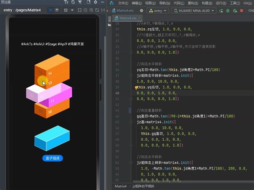This screenshot has width=254, height=190.
Task: Collapse code fold marker at line 49
Action: pyautogui.click(x=131, y=145)
